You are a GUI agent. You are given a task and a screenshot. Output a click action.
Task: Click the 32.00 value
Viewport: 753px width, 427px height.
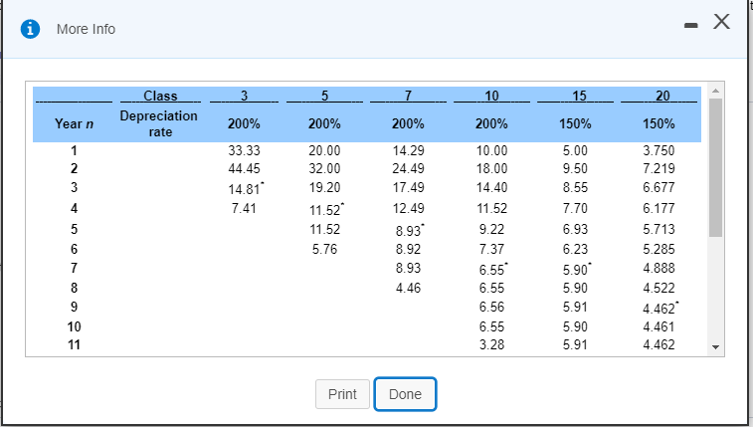(324, 168)
